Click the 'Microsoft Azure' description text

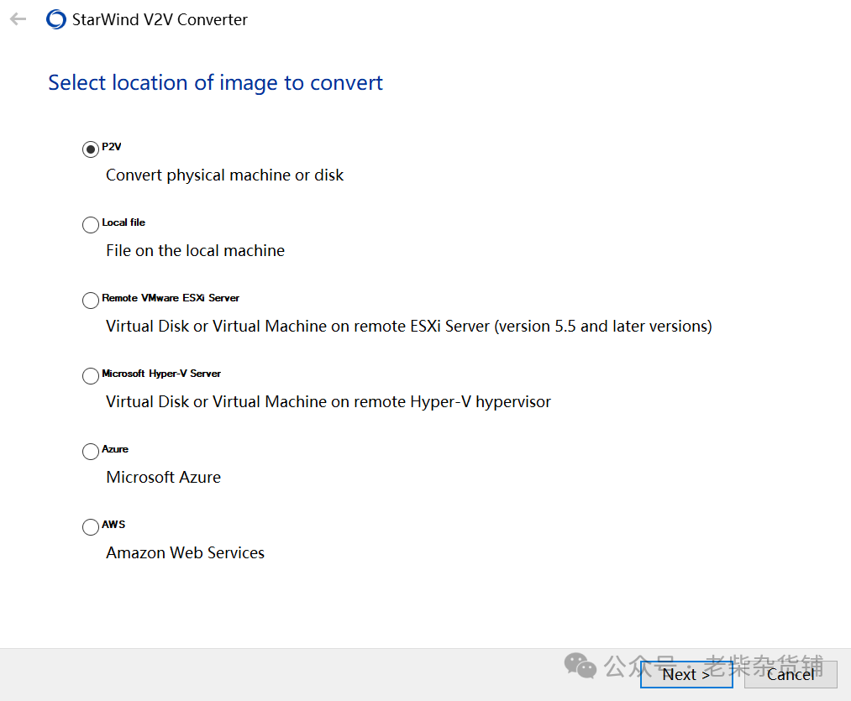pos(163,477)
